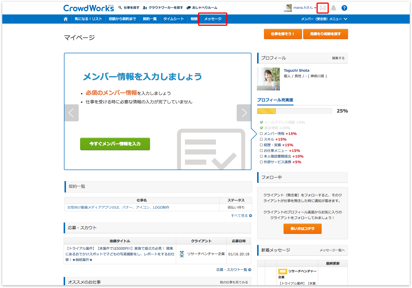Click the クラウドワーカーを探す people icon
This screenshot has width=412, height=288.
pyautogui.click(x=145, y=8)
